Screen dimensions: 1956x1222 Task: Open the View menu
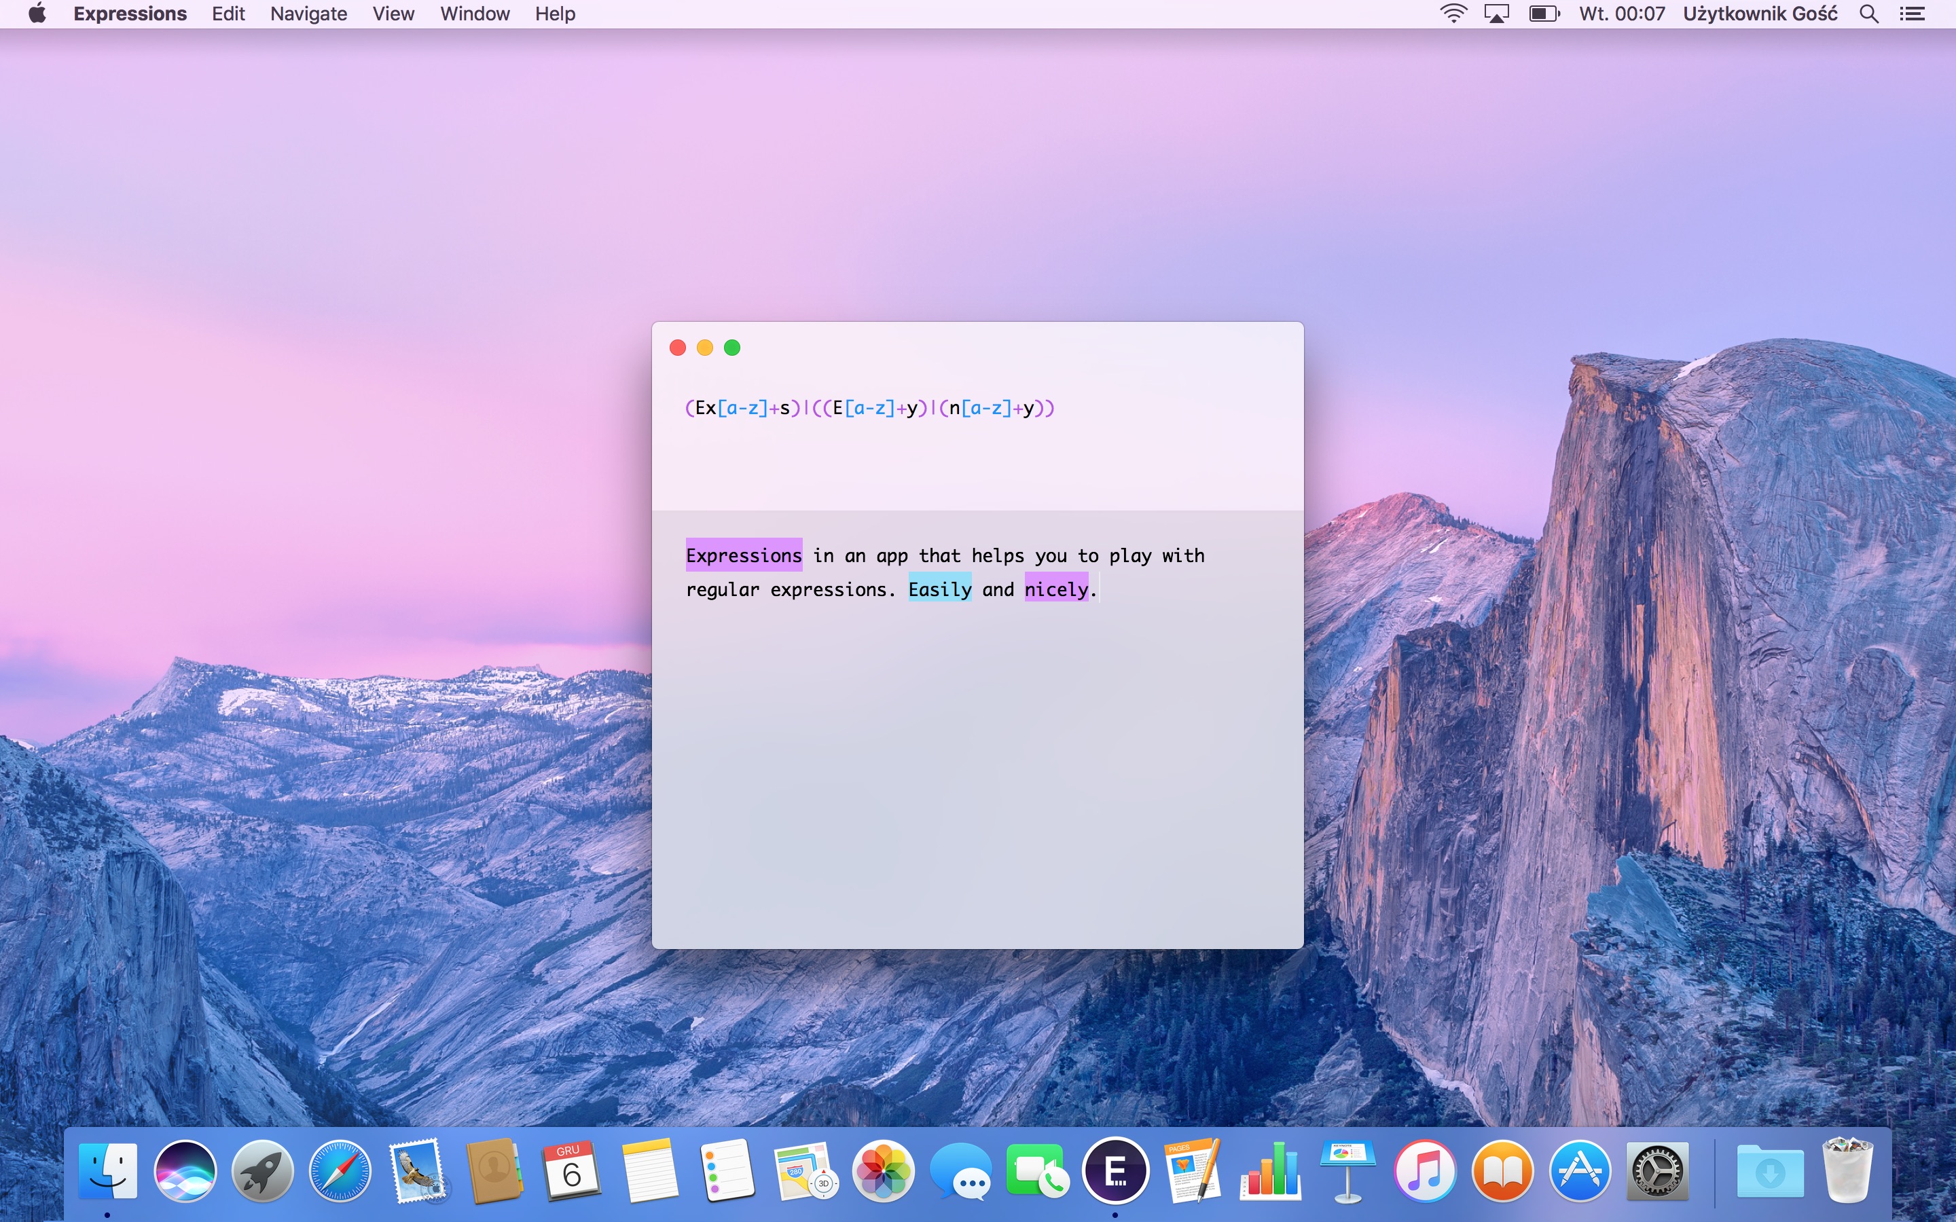click(393, 14)
